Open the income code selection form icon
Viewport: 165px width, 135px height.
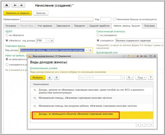tap(52, 41)
